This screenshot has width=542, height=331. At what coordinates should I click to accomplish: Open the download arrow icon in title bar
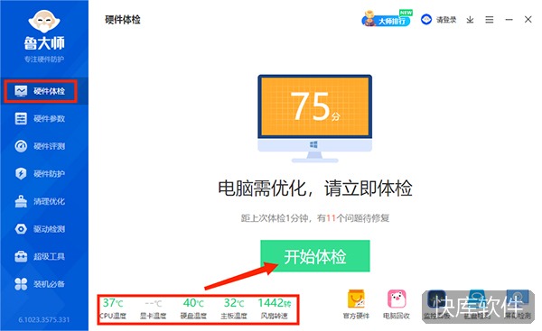point(470,20)
